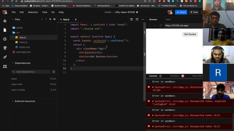Open package.json in the file tree
The height and width of the screenshot is (131, 234).
click(34, 52)
